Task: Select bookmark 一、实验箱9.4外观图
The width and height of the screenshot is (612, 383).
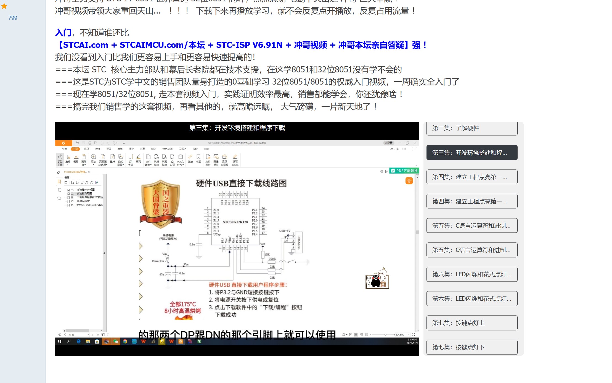Action: (x=83, y=190)
